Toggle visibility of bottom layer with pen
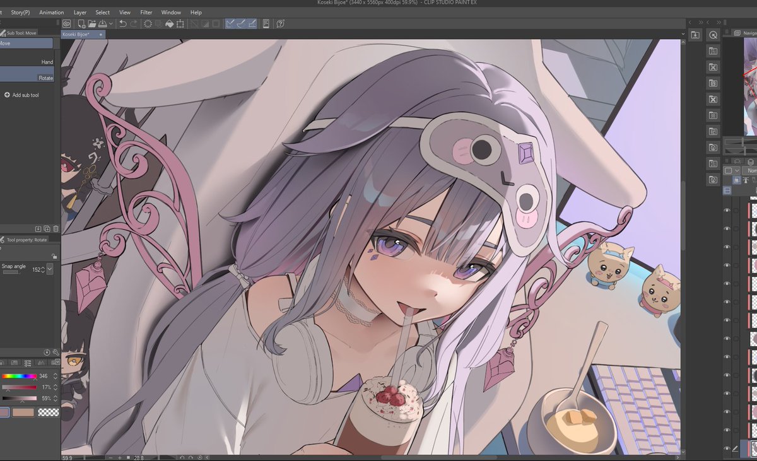This screenshot has width=757, height=461. (x=727, y=448)
